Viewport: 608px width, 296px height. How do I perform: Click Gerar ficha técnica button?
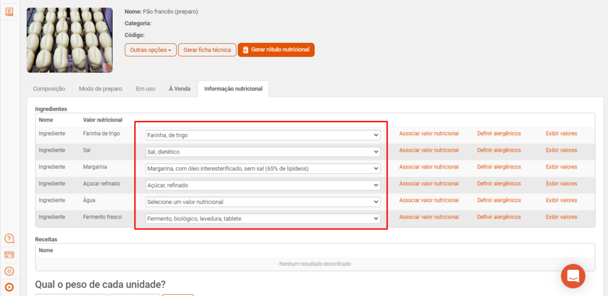pos(207,50)
